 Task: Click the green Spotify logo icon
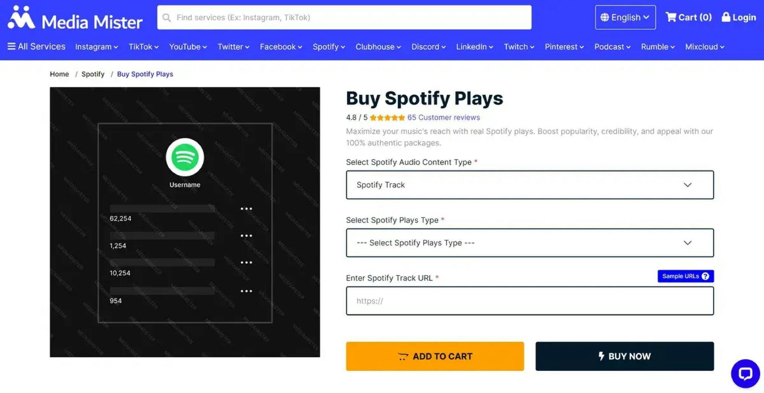click(x=185, y=157)
